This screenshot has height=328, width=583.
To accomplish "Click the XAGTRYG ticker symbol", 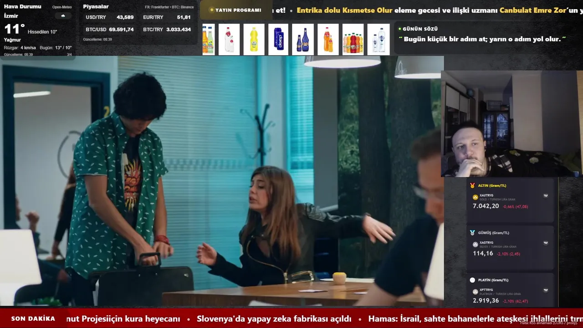I will (x=486, y=242).
